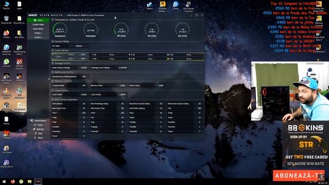Open the Firefox desktop shortcut
This screenshot has width=329, height=185.
click(6, 34)
